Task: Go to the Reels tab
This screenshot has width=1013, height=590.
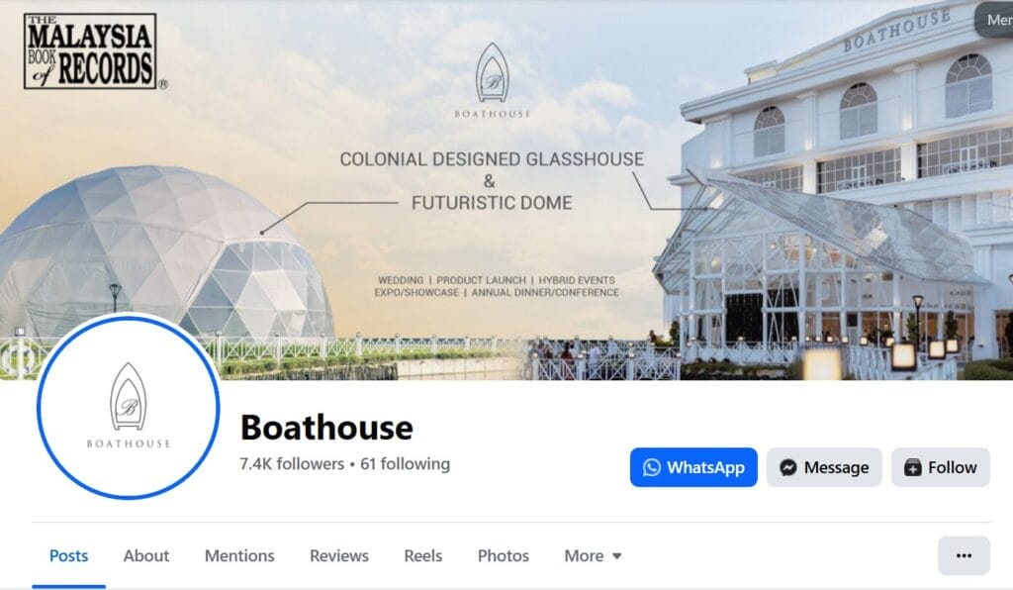Action: click(x=423, y=555)
